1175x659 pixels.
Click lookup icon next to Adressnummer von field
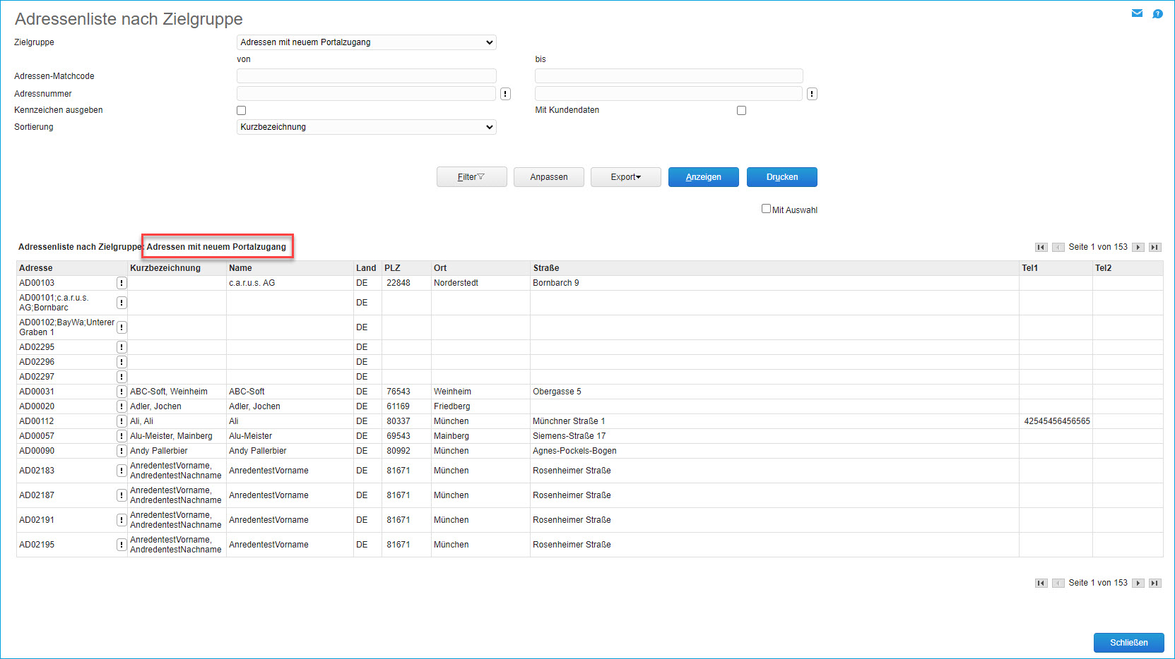(x=505, y=94)
